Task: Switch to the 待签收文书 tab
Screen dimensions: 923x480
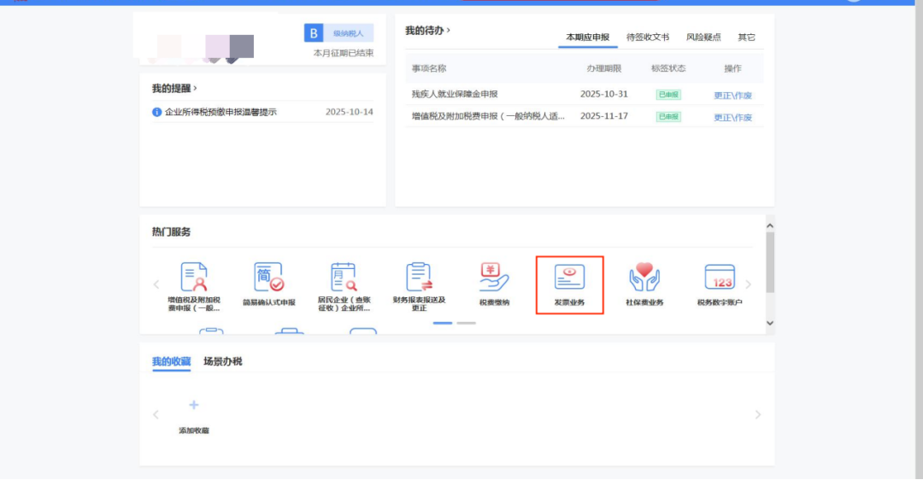Action: pyautogui.click(x=648, y=37)
